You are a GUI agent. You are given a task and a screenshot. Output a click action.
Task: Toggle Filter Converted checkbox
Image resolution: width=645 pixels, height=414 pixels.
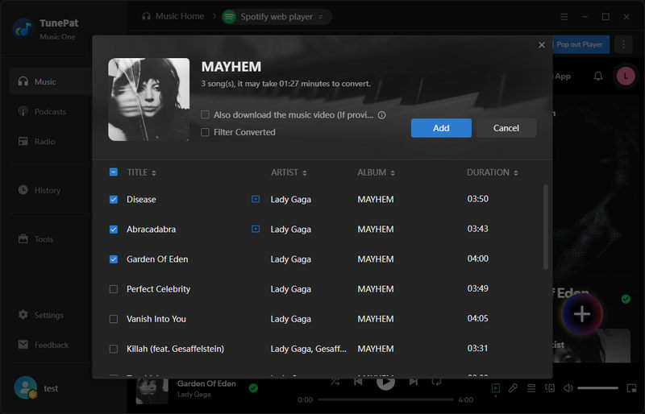pyautogui.click(x=205, y=132)
